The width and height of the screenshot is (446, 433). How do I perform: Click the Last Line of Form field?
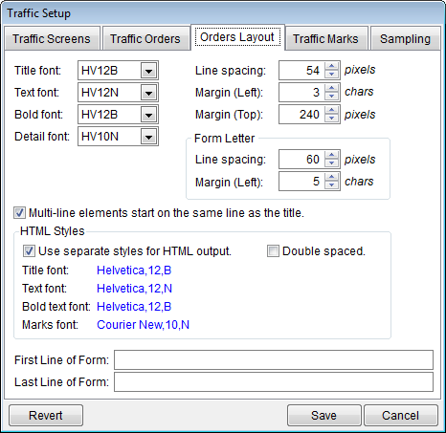pyautogui.click(x=274, y=382)
